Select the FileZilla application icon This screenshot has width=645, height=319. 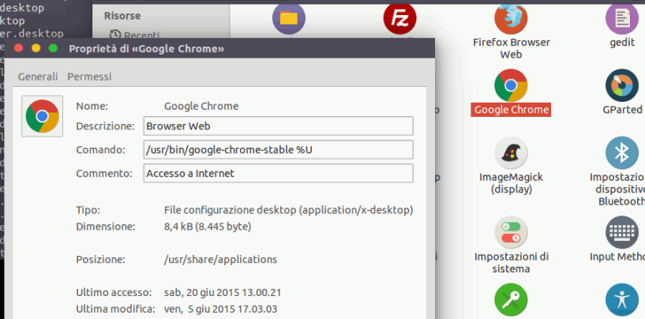[399, 19]
